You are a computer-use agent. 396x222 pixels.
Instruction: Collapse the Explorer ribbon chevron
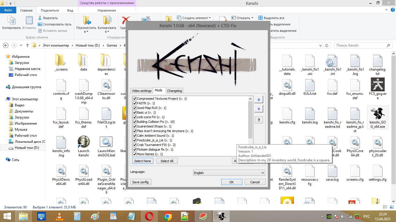click(x=387, y=10)
